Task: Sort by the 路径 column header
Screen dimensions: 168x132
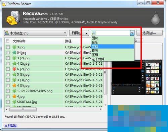Action: click(x=68, y=41)
